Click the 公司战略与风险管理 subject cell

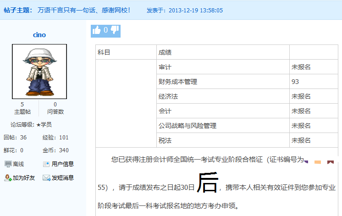223,126
